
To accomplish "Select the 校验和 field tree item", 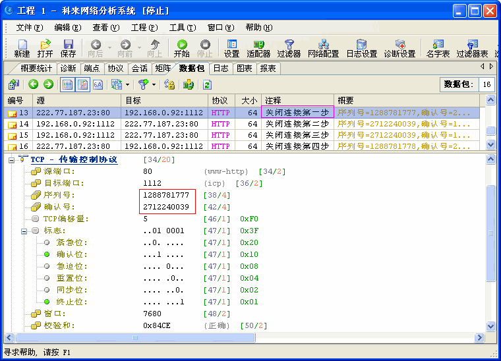I will pyautogui.click(x=59, y=325).
